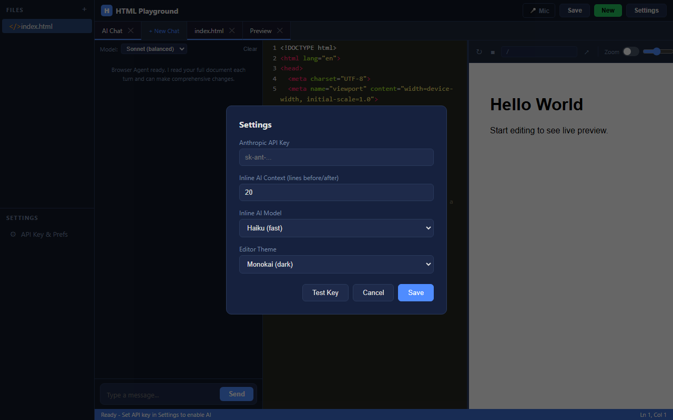
Task: Click the chat message input field
Action: click(158, 394)
